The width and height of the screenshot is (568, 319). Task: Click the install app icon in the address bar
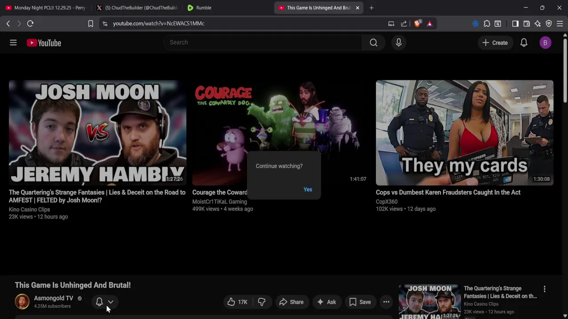tap(391, 23)
